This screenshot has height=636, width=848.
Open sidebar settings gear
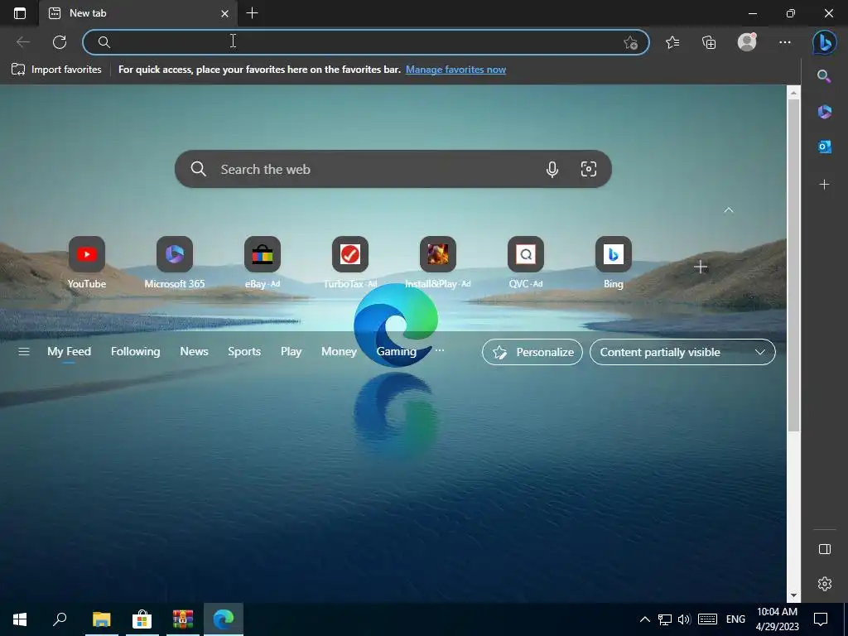pos(824,584)
